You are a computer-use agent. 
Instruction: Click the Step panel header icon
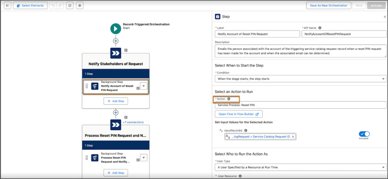pyautogui.click(x=217, y=16)
